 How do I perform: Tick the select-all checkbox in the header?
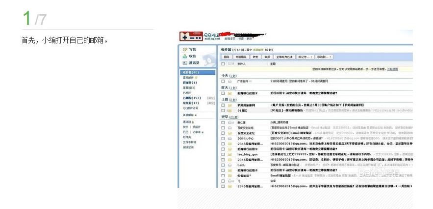click(x=223, y=64)
